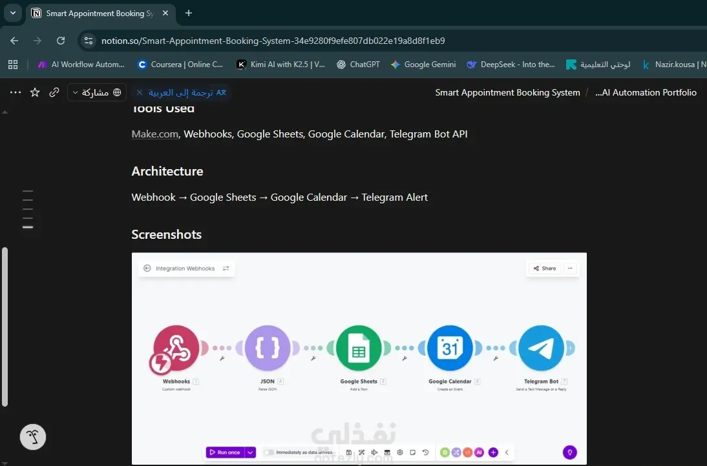Click the auto-align magic wand icon
The height and width of the screenshot is (466, 707).
click(362, 452)
